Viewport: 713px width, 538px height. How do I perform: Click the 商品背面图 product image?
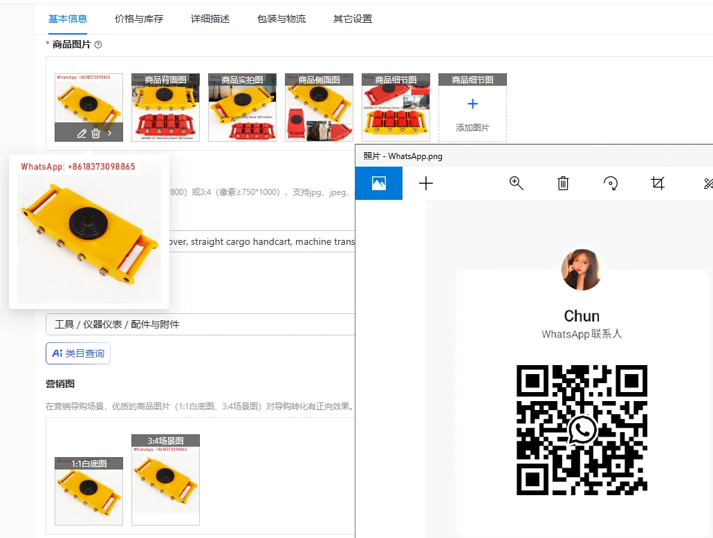[x=166, y=107]
